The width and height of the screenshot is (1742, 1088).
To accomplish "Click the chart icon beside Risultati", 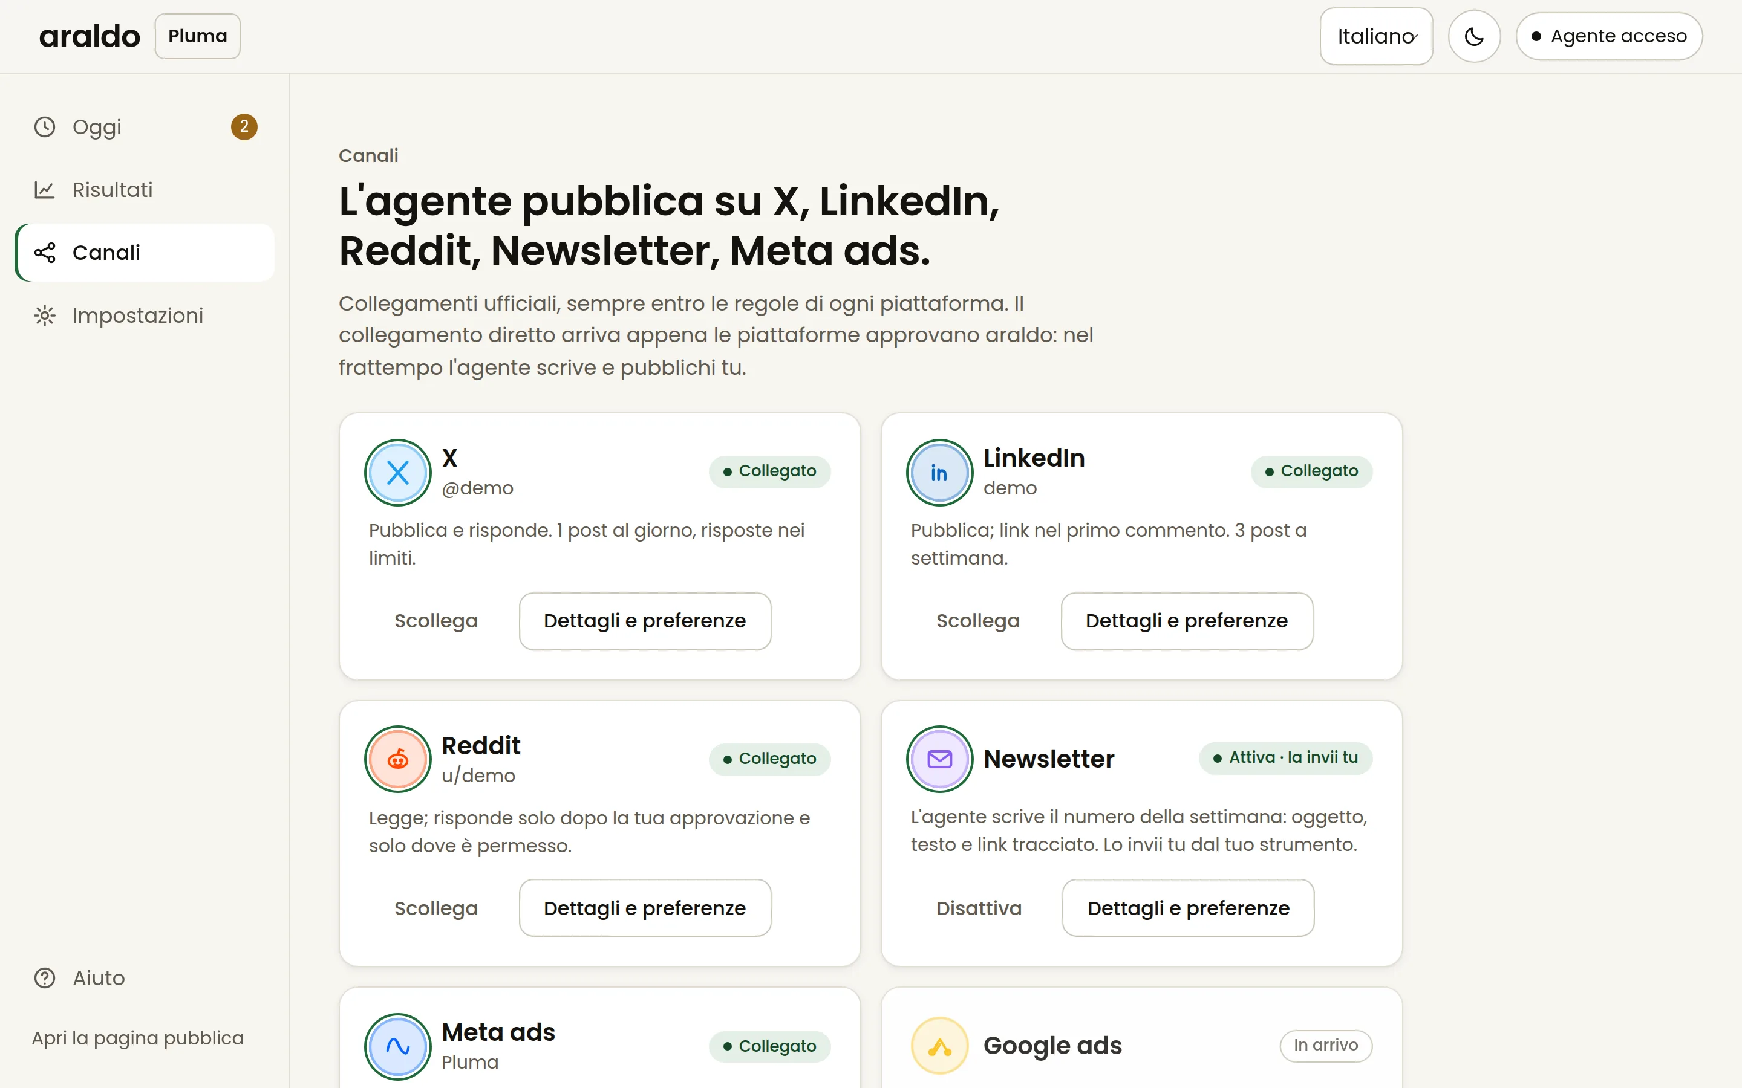I will coord(45,190).
